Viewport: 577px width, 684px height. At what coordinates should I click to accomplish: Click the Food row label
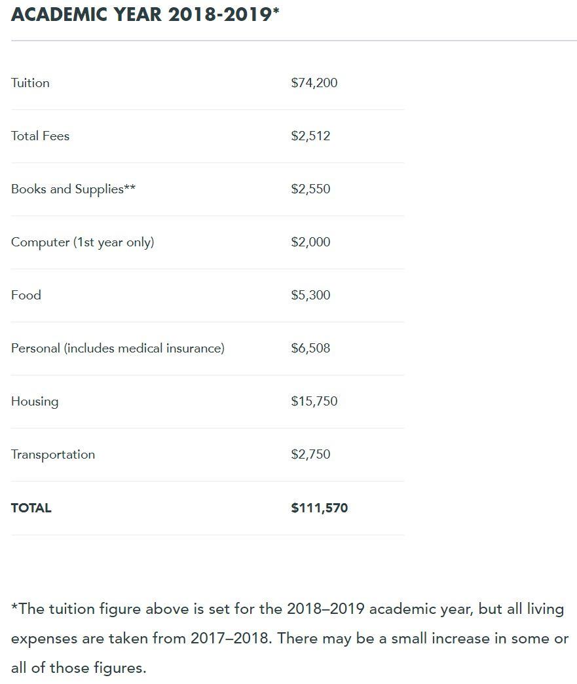[26, 295]
